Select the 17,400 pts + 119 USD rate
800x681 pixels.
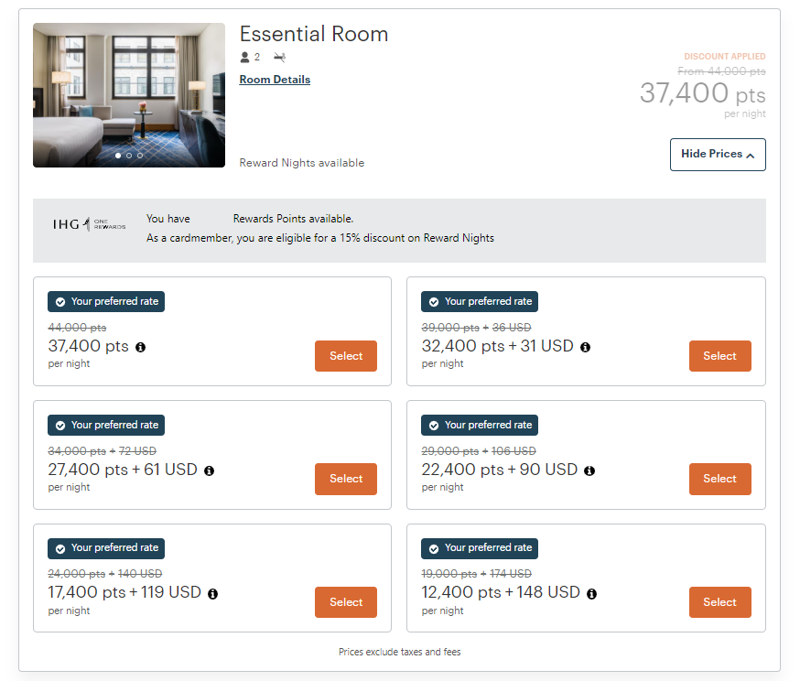[x=346, y=602]
